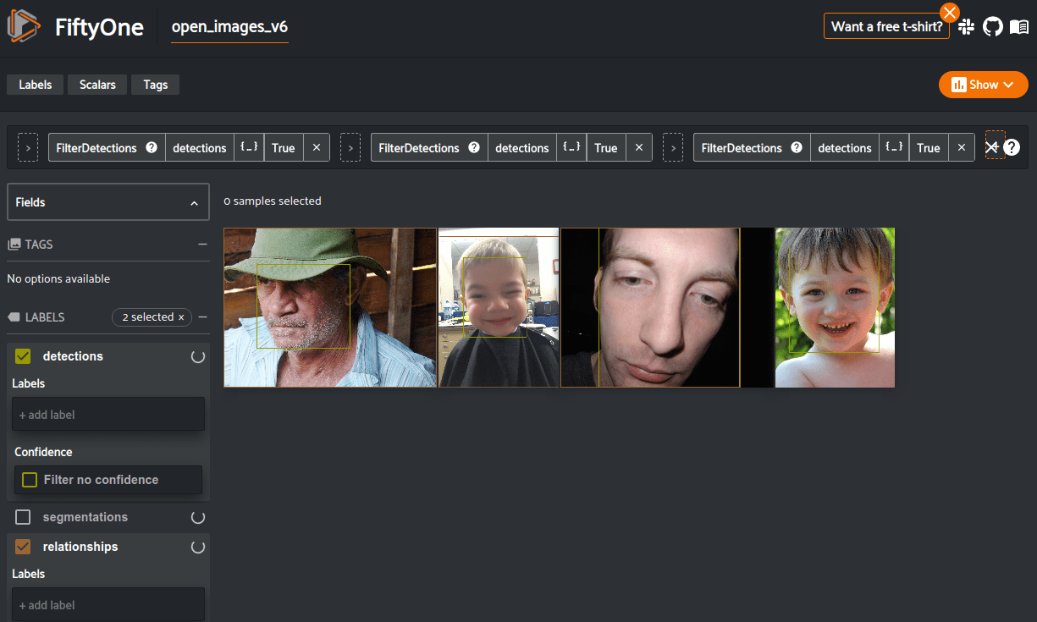Switch to the Tags tab
Screen dimensions: 1037x622
click(x=156, y=85)
